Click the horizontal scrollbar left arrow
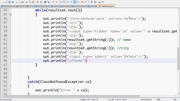 [2, 96]
